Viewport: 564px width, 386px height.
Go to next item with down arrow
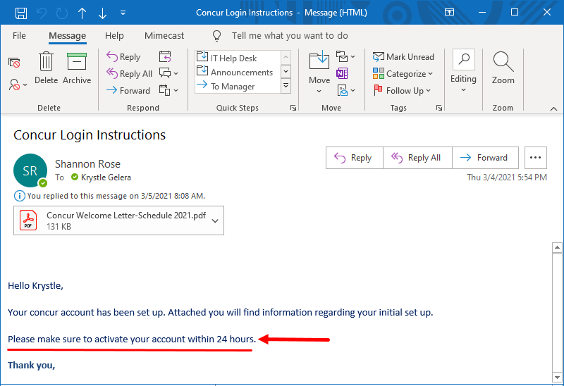[102, 13]
